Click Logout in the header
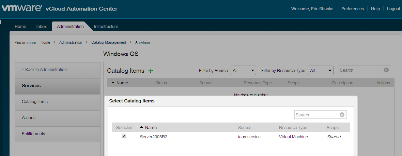The width and height of the screenshot is (402, 156). click(x=393, y=9)
